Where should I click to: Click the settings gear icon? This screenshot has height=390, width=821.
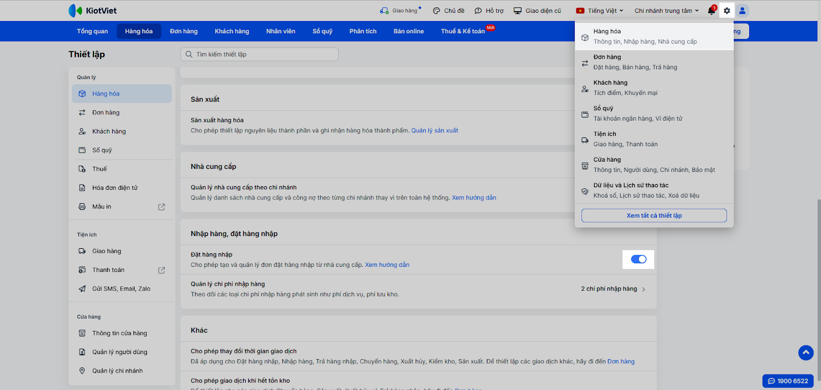(727, 11)
